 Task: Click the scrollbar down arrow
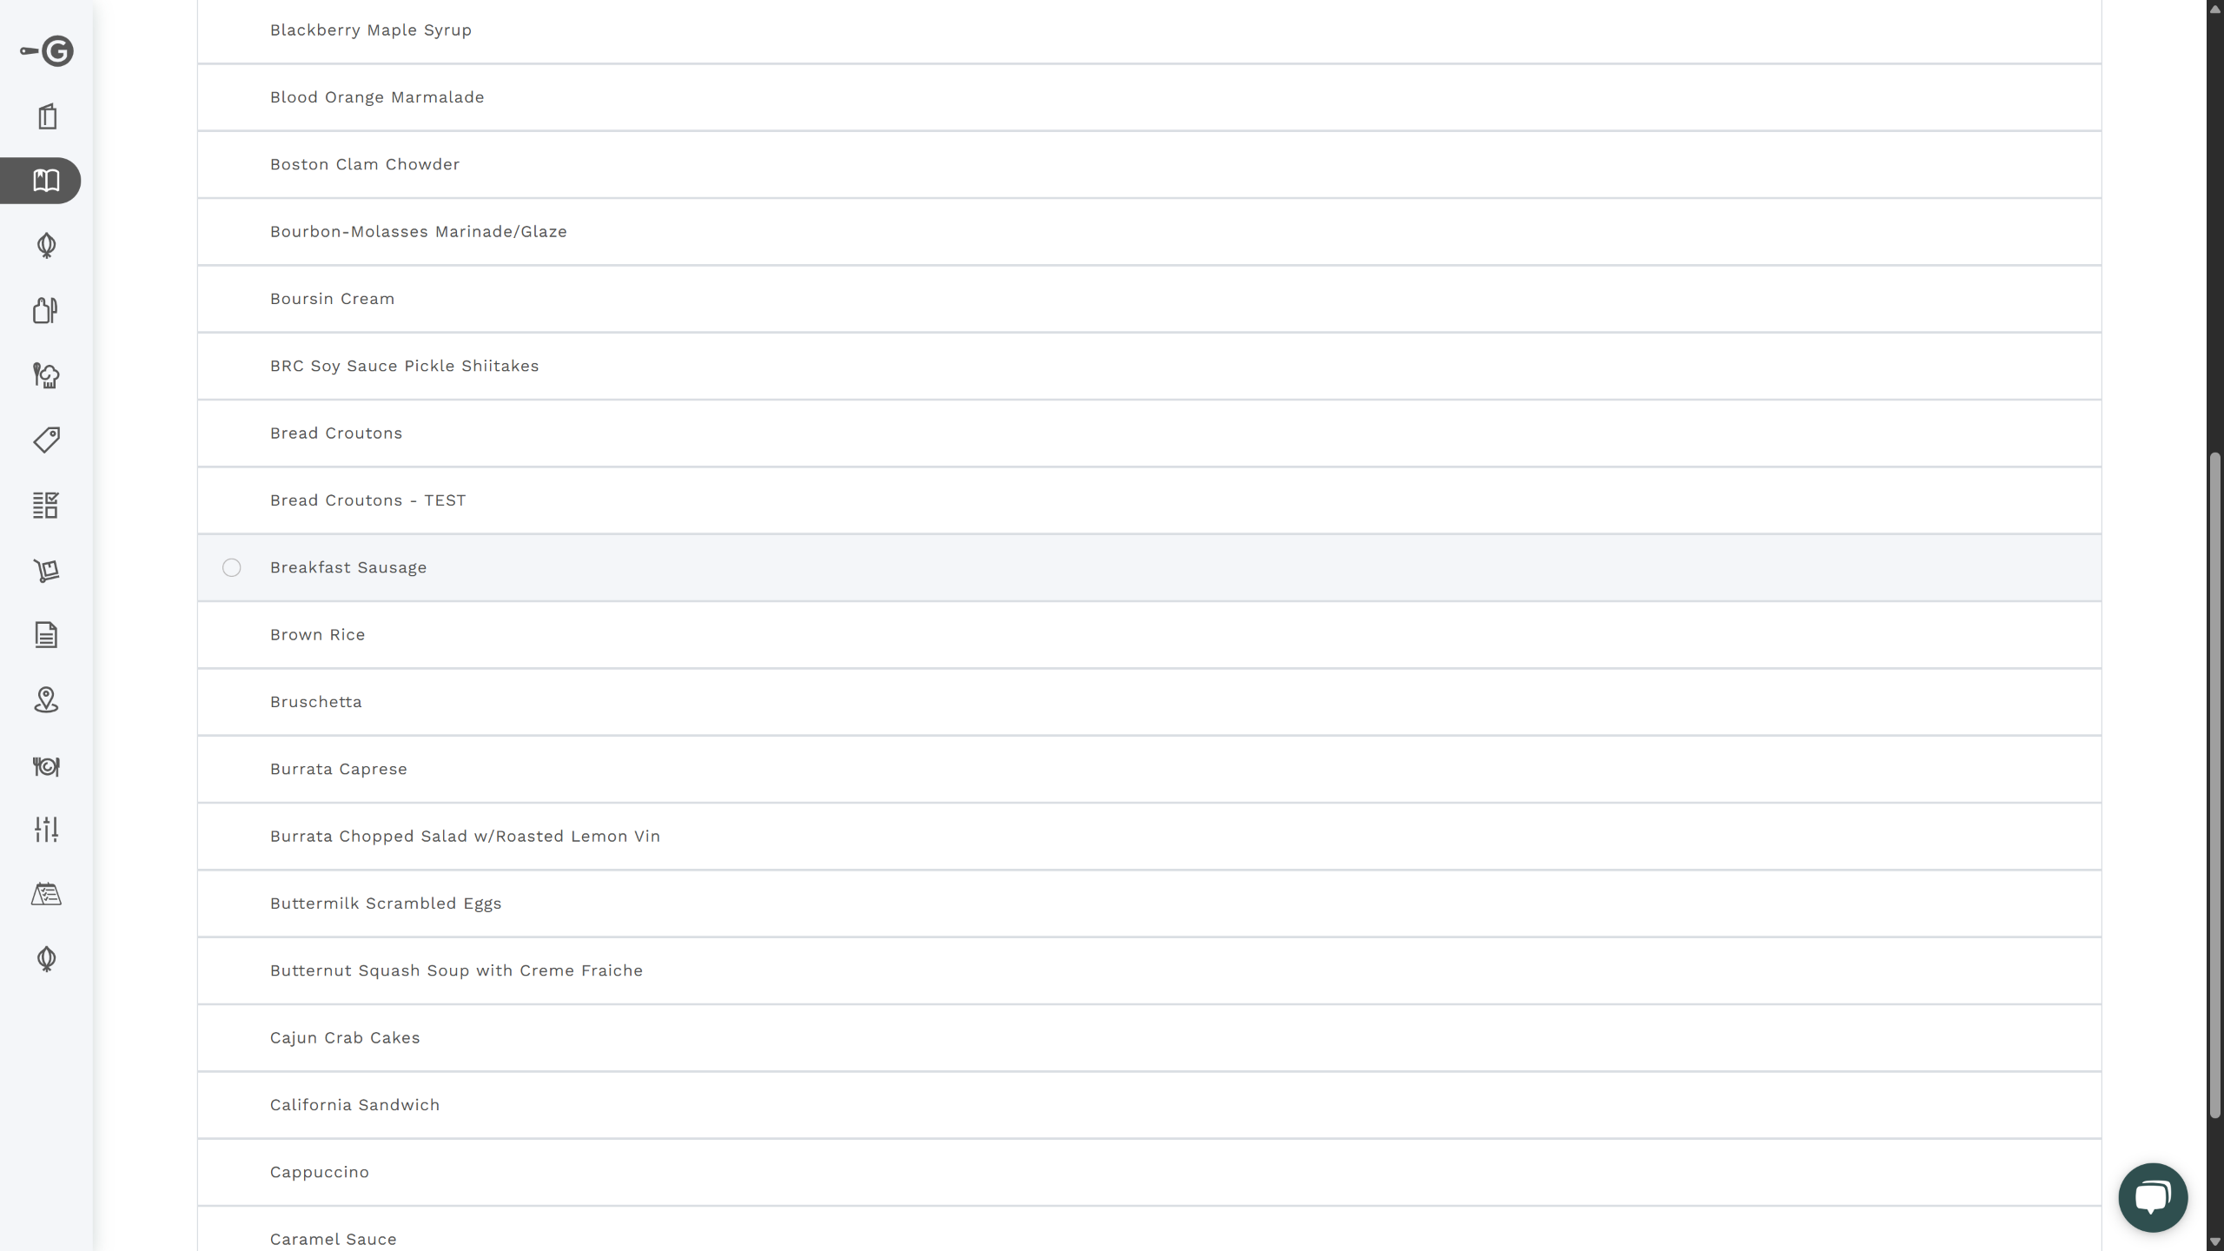coord(2214,1242)
